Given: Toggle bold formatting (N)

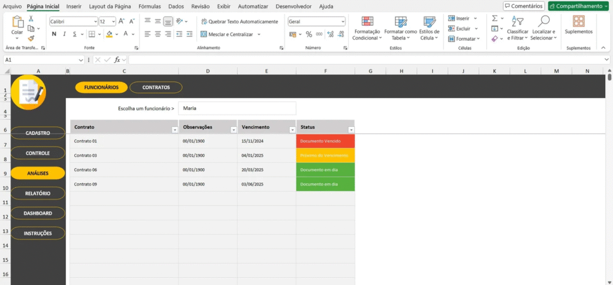Looking at the screenshot, I should click(54, 34).
